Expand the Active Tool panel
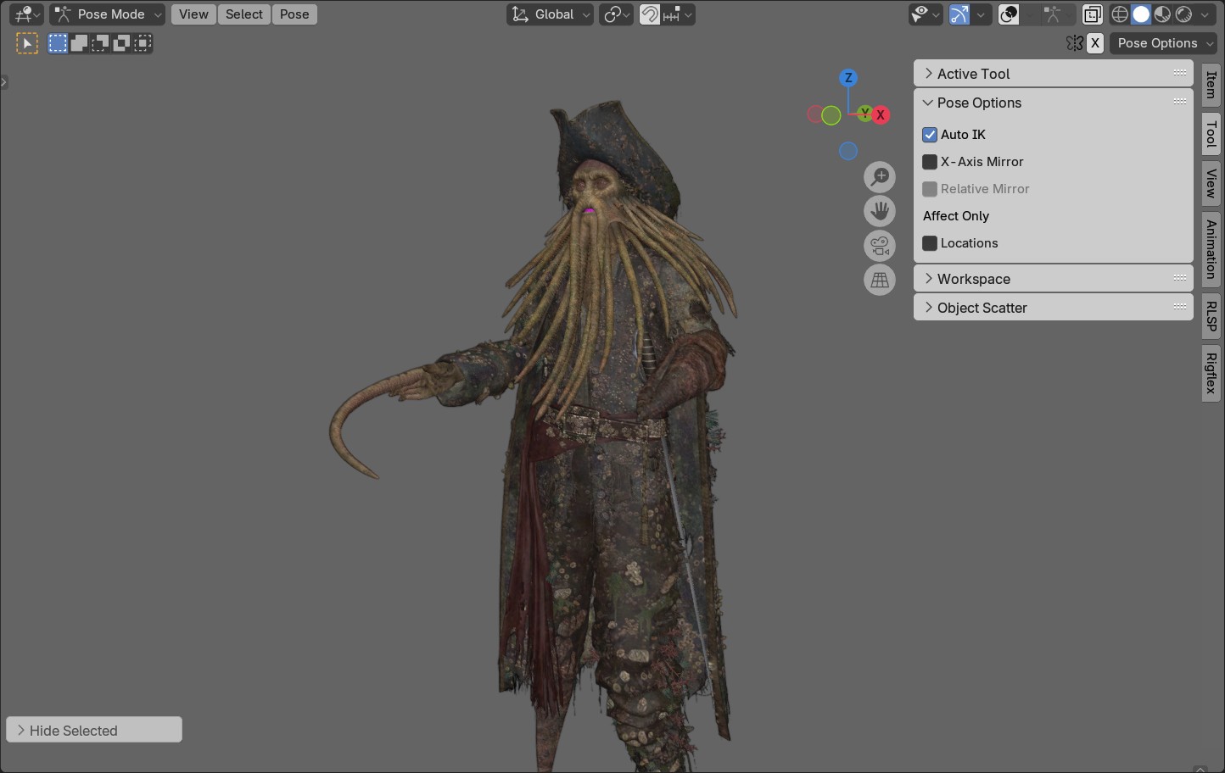 tap(973, 74)
